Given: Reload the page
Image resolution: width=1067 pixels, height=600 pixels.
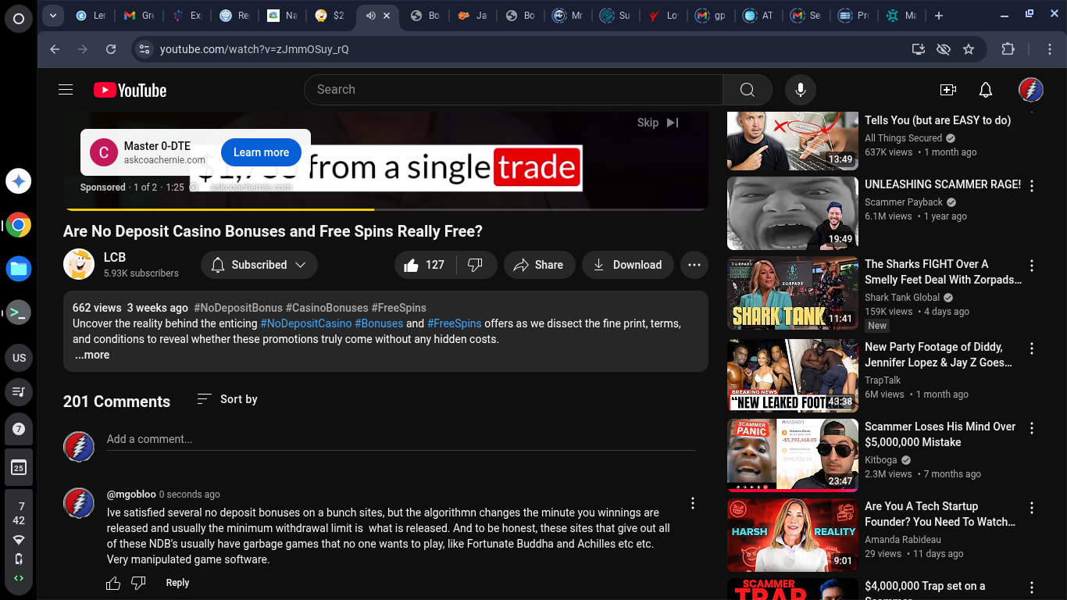Looking at the screenshot, I should (111, 49).
